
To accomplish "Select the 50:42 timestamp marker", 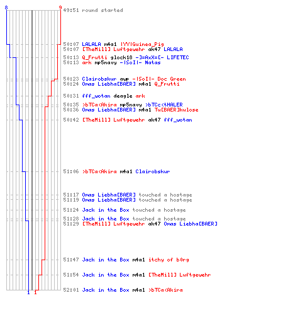I will click(71, 120).
